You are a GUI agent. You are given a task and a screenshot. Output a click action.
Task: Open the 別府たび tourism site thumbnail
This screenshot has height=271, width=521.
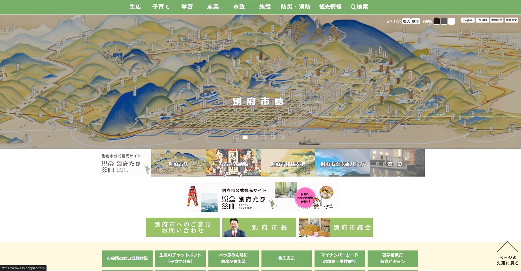124,163
